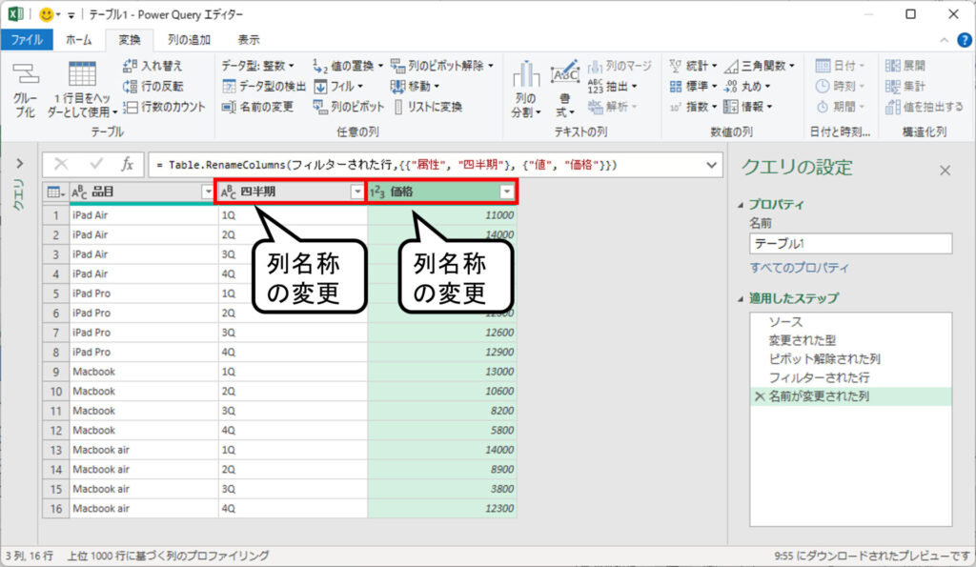Image resolution: width=976 pixels, height=567 pixels.
Task: Click 列のピボット (Pivot Column)
Action: click(x=349, y=107)
